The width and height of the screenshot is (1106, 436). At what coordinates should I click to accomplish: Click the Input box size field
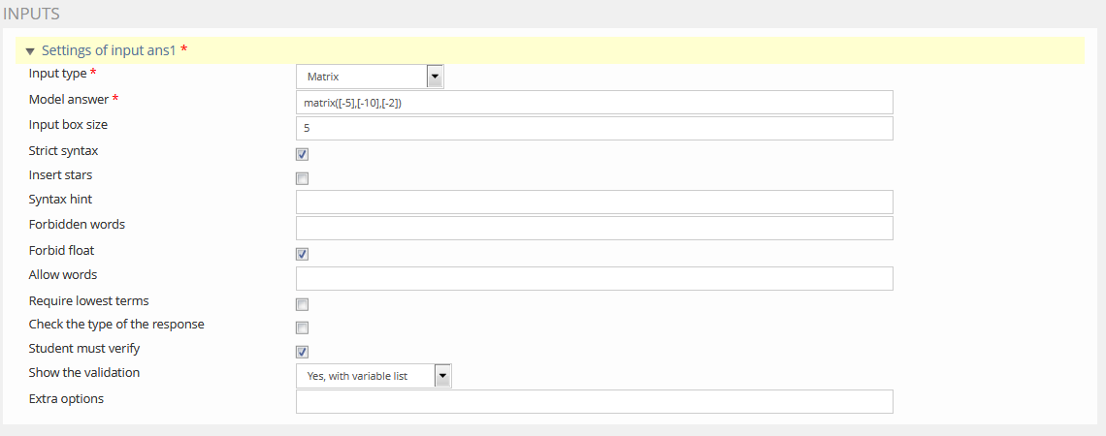[594, 128]
